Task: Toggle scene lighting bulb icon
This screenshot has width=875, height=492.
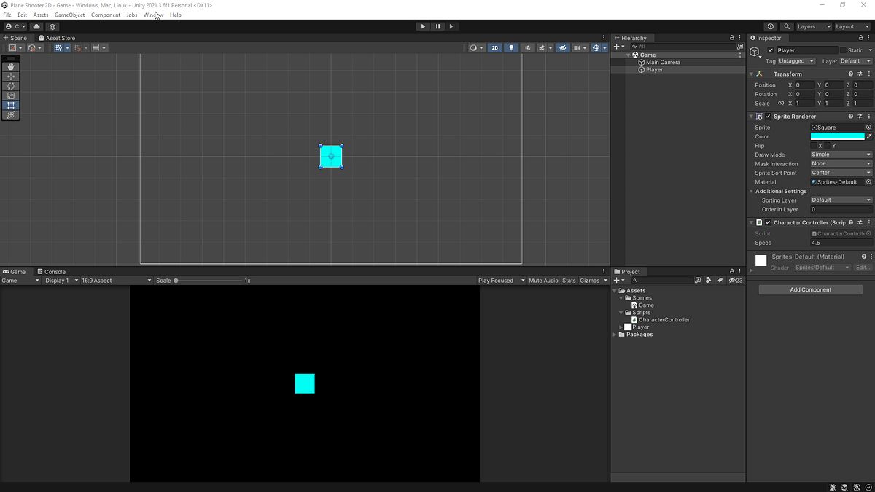Action: point(511,47)
